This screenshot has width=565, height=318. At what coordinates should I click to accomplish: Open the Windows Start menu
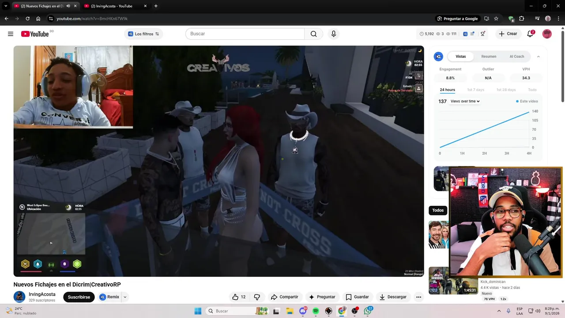[198, 311]
